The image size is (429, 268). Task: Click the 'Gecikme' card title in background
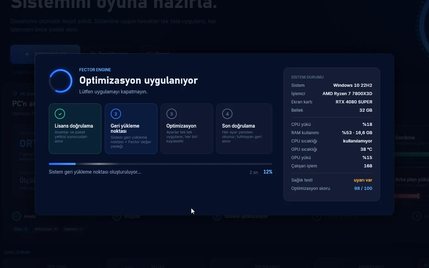[405, 138]
